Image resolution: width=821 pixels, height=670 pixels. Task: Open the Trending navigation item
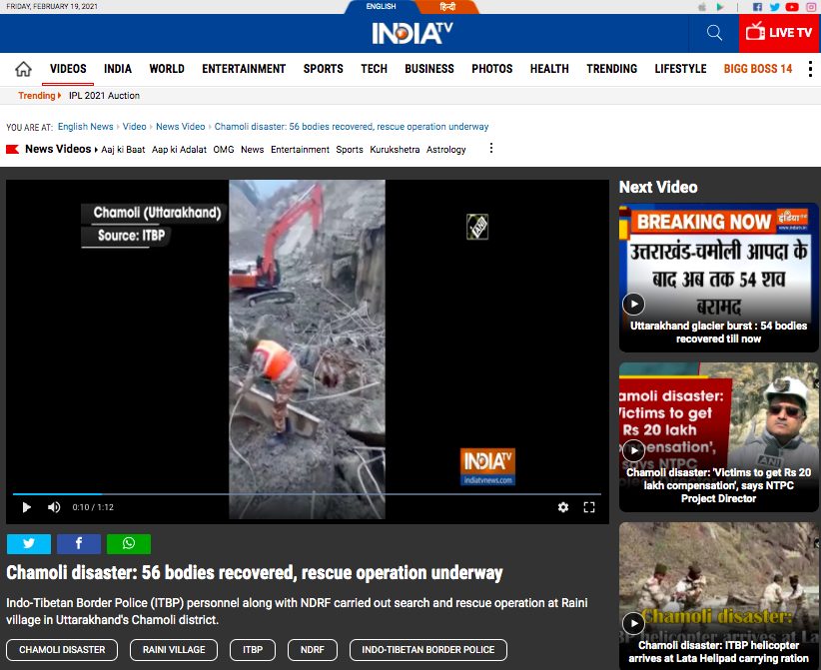(611, 69)
